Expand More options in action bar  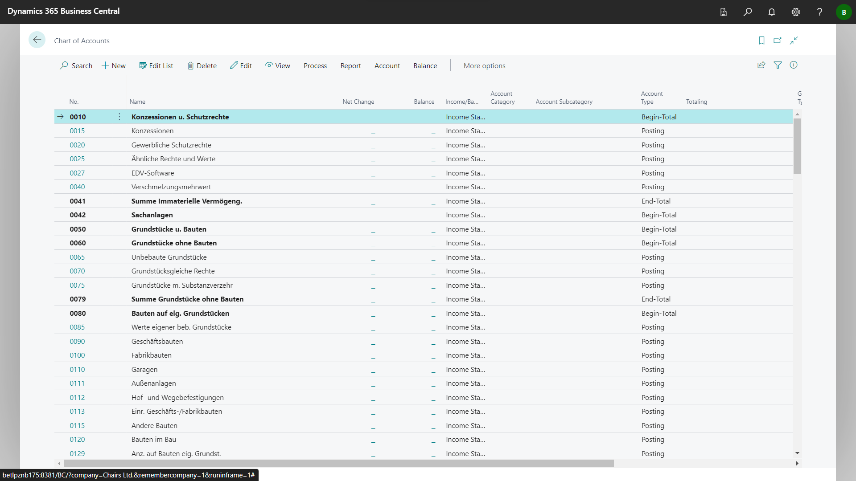[x=485, y=65]
